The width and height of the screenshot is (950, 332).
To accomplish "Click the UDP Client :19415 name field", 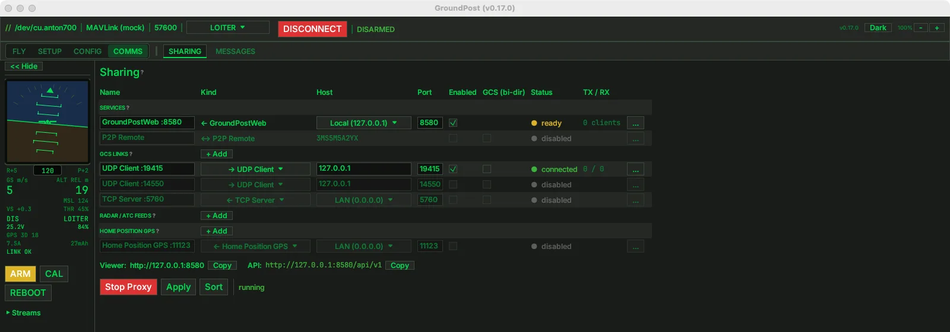I will (x=147, y=169).
